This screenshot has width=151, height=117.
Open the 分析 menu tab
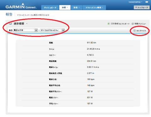[65, 8]
